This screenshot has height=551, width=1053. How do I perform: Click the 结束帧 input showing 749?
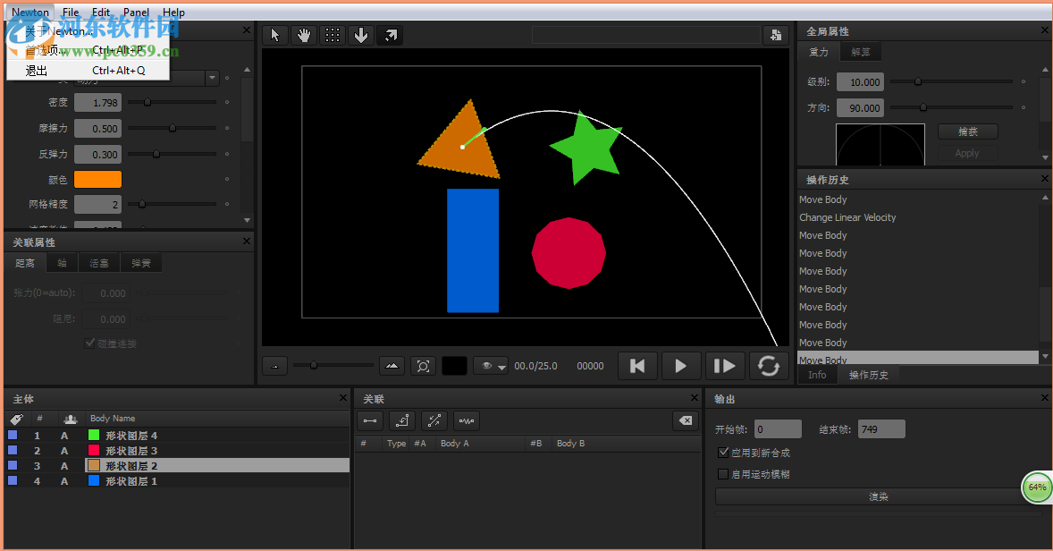[880, 428]
